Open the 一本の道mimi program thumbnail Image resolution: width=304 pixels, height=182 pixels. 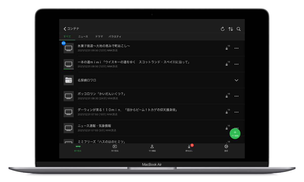pos(69,64)
